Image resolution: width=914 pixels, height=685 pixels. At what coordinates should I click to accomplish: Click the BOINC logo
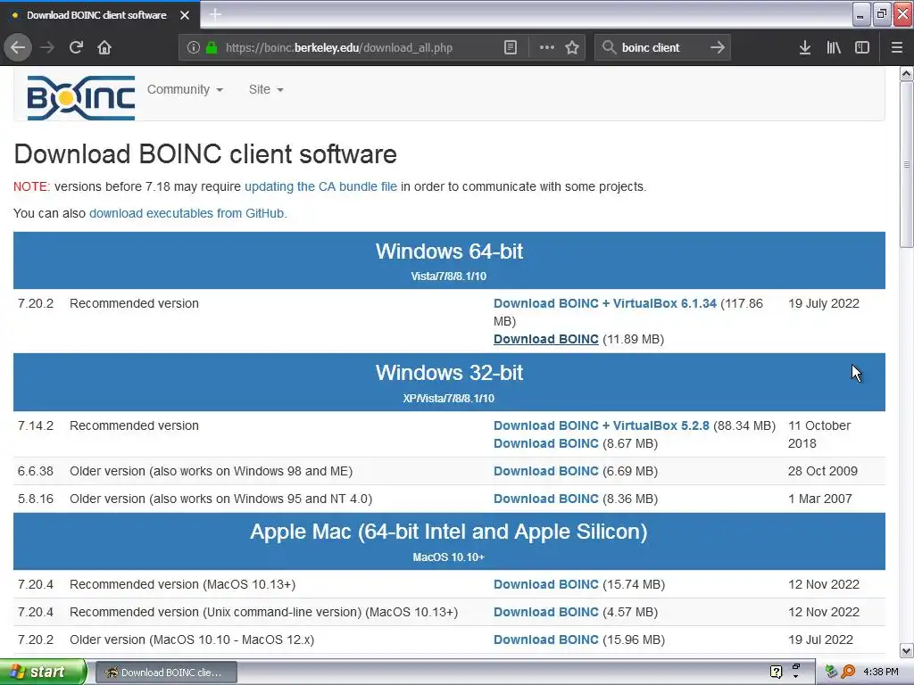pos(81,98)
